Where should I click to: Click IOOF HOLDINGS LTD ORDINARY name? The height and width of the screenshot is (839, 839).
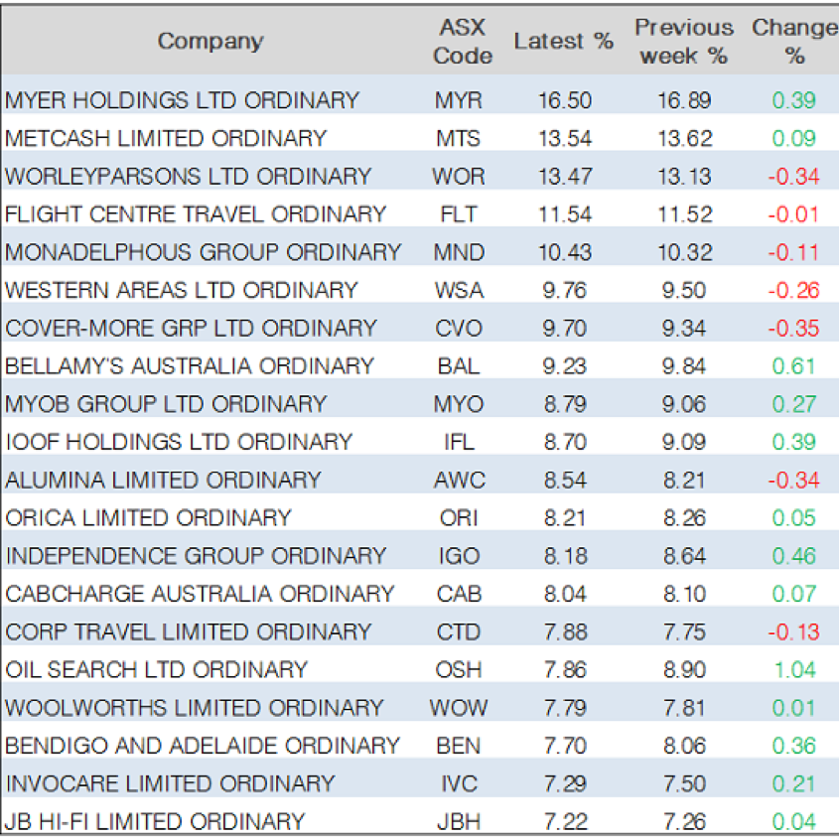click(x=179, y=442)
